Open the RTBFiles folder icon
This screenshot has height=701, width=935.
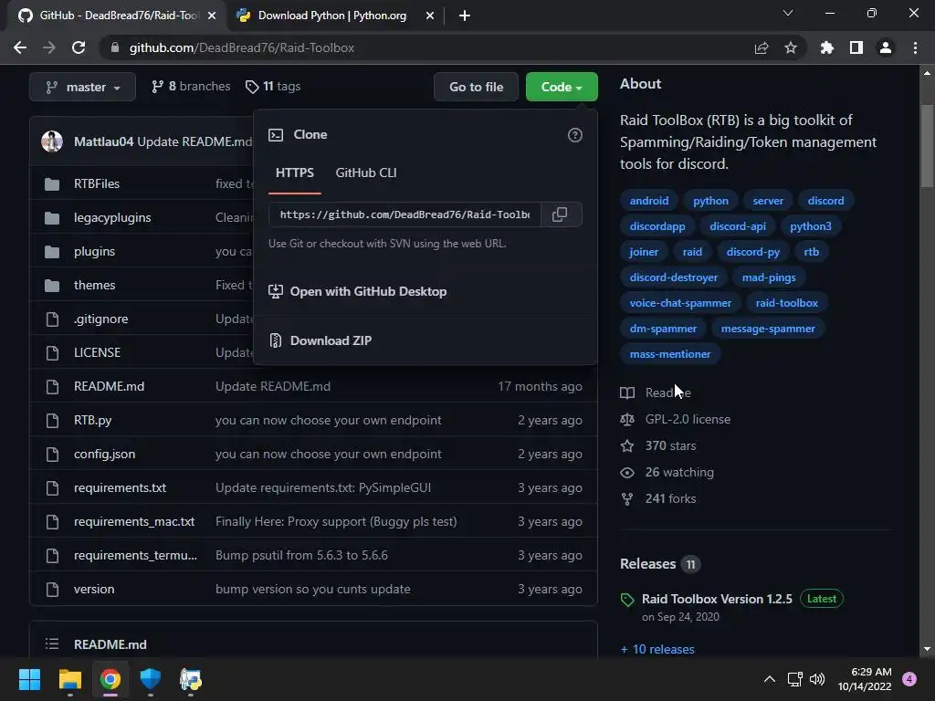52,184
